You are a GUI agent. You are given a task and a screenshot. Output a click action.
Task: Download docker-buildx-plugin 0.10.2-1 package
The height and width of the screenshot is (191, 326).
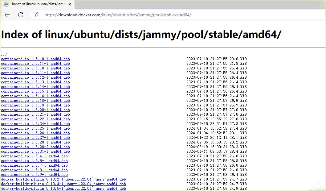click(63, 179)
